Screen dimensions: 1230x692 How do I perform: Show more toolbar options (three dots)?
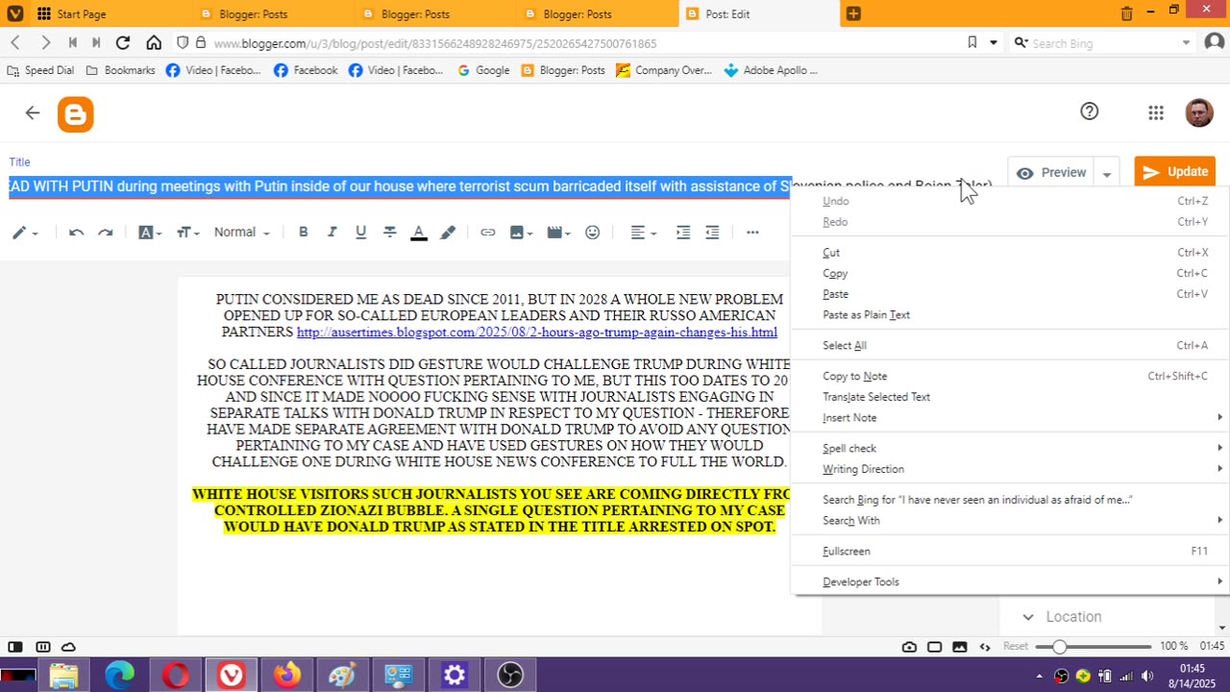tap(752, 233)
